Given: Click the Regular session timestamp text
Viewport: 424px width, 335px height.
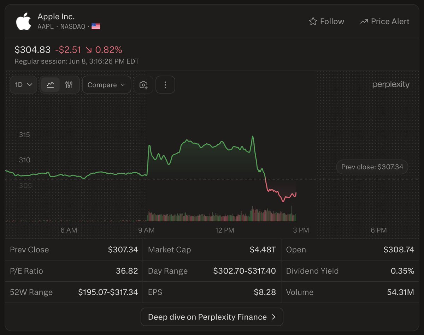Looking at the screenshot, I should click(77, 61).
